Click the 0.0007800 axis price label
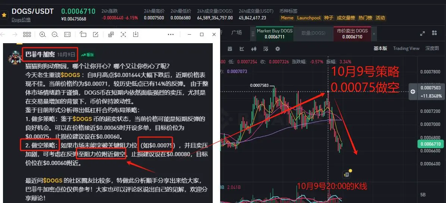The image size is (446, 203). click(430, 72)
